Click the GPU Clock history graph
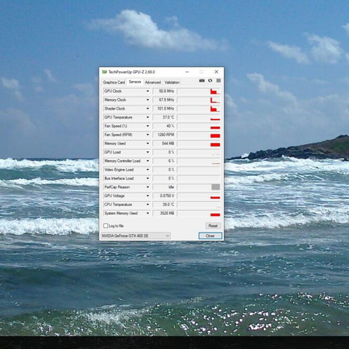The height and width of the screenshot is (349, 349). [199, 91]
